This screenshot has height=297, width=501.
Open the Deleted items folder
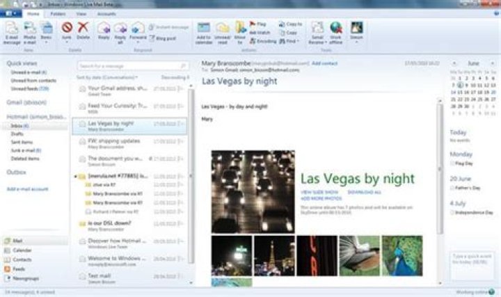25,159
